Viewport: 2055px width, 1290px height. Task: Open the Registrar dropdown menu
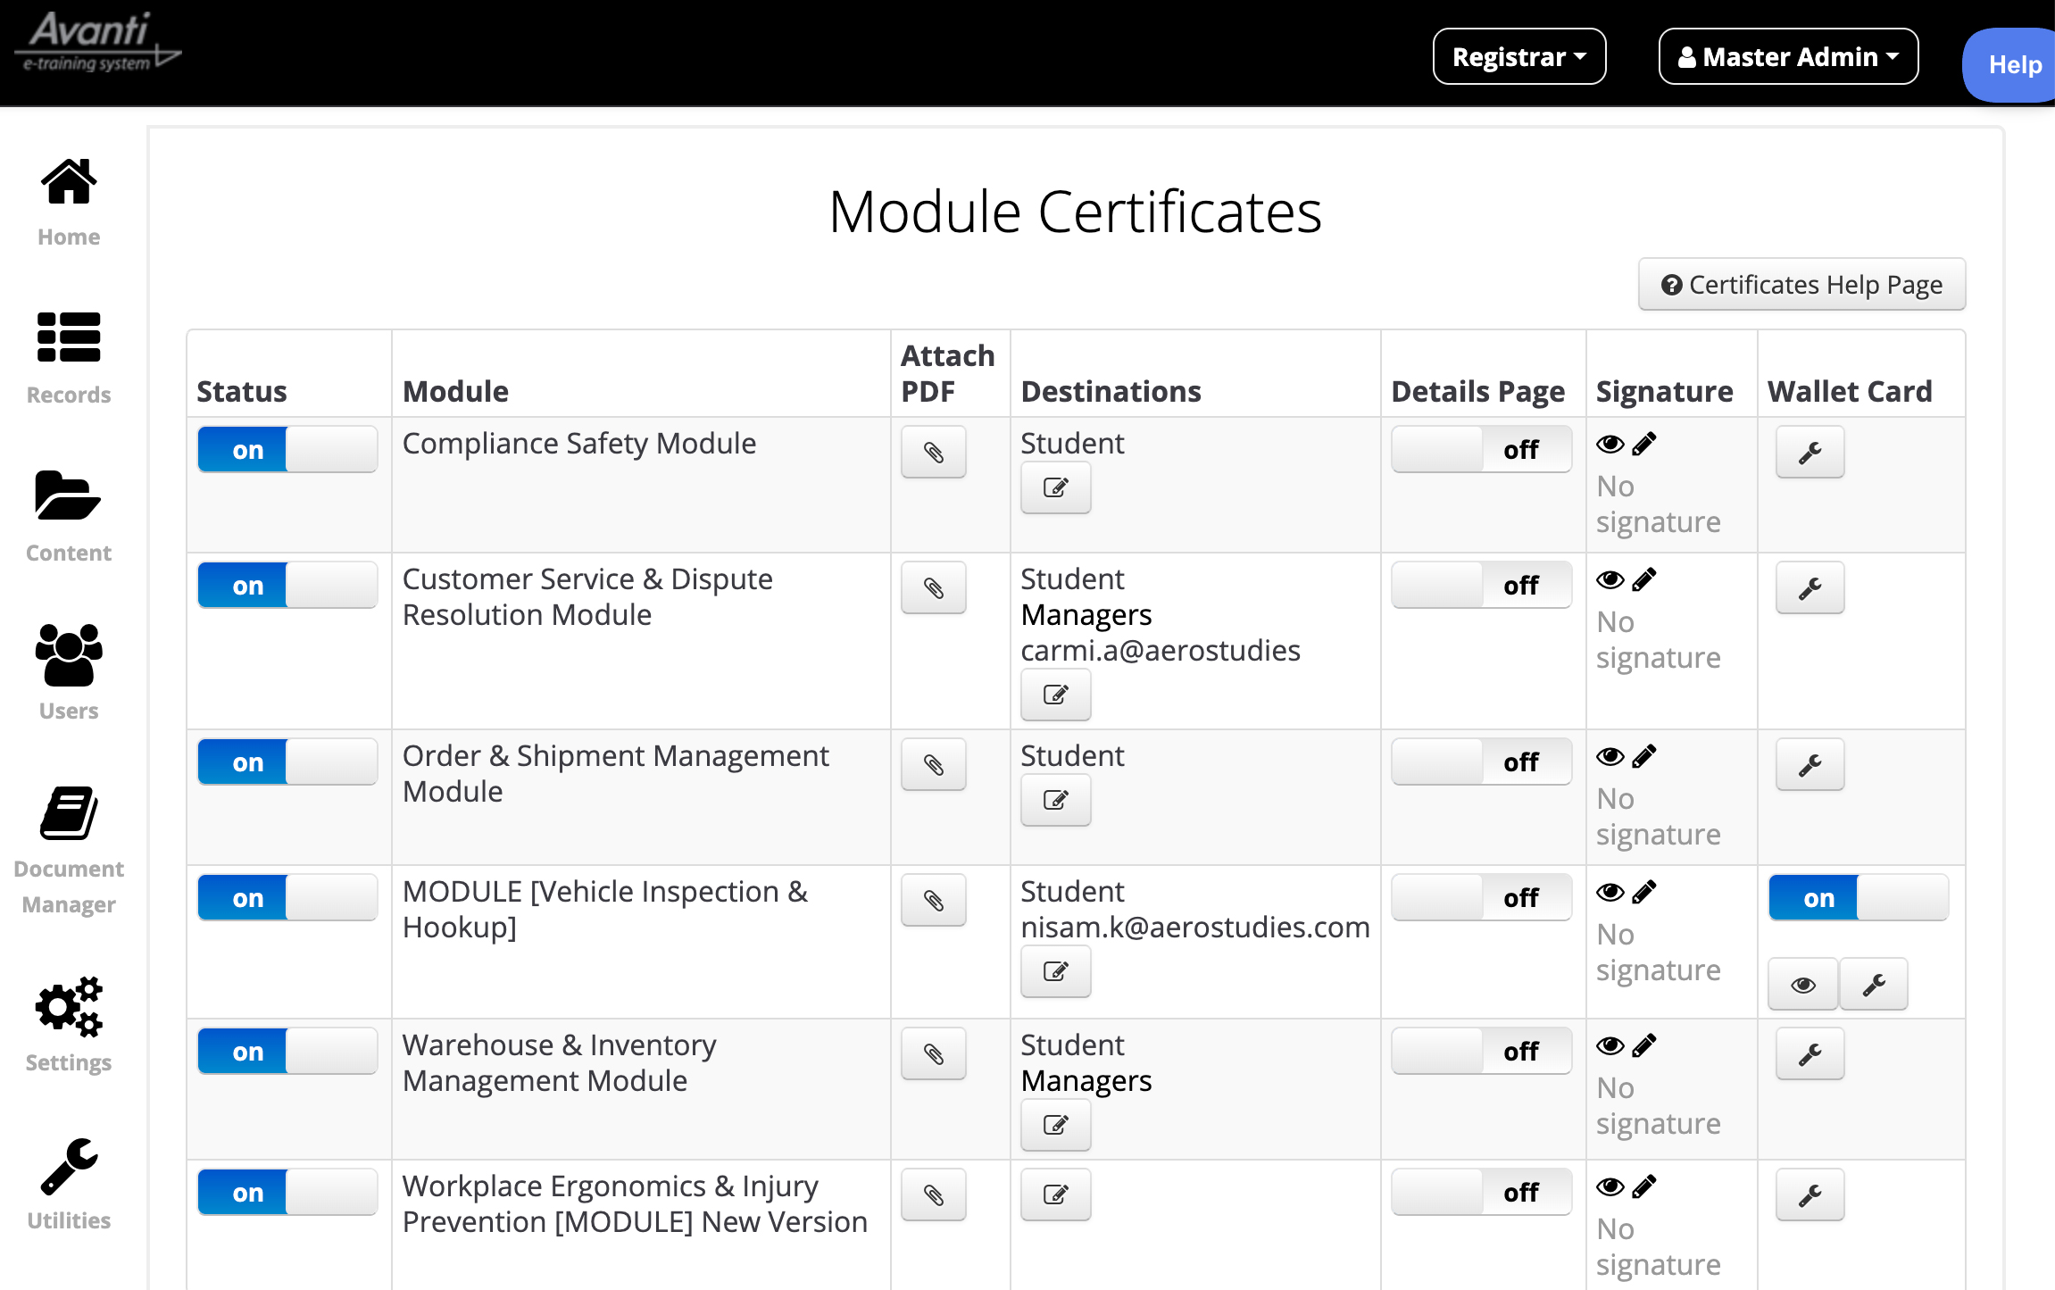click(x=1518, y=57)
